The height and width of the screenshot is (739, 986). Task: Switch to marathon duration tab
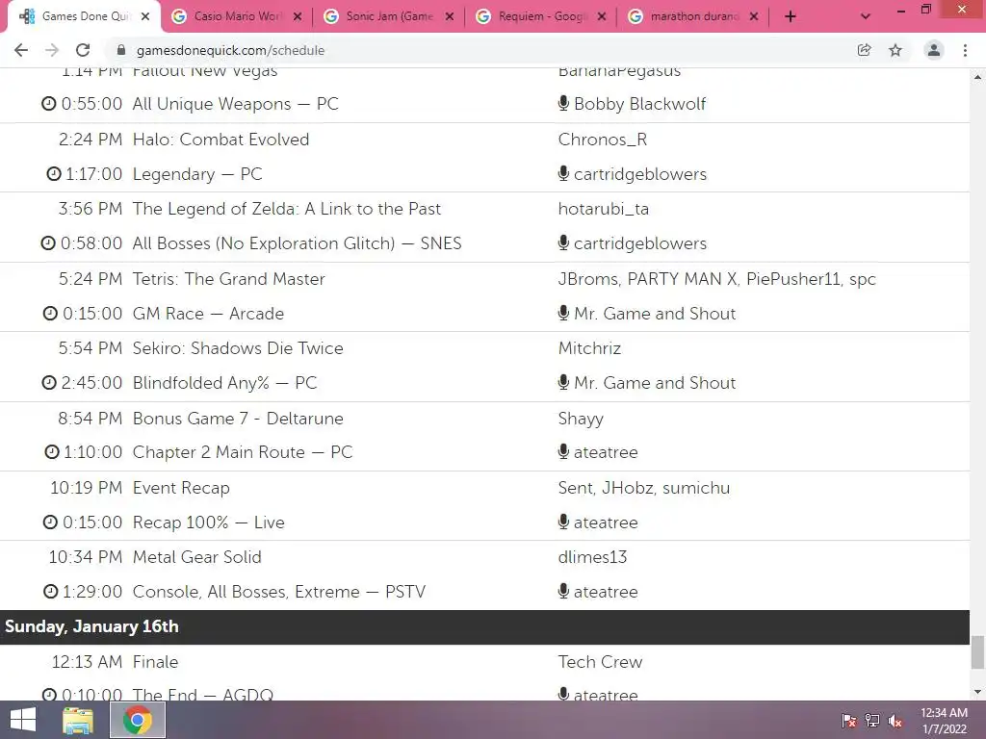693,16
